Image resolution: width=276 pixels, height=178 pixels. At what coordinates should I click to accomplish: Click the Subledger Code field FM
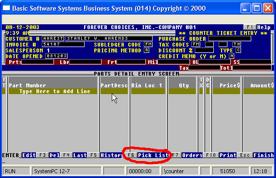[x=148, y=44]
